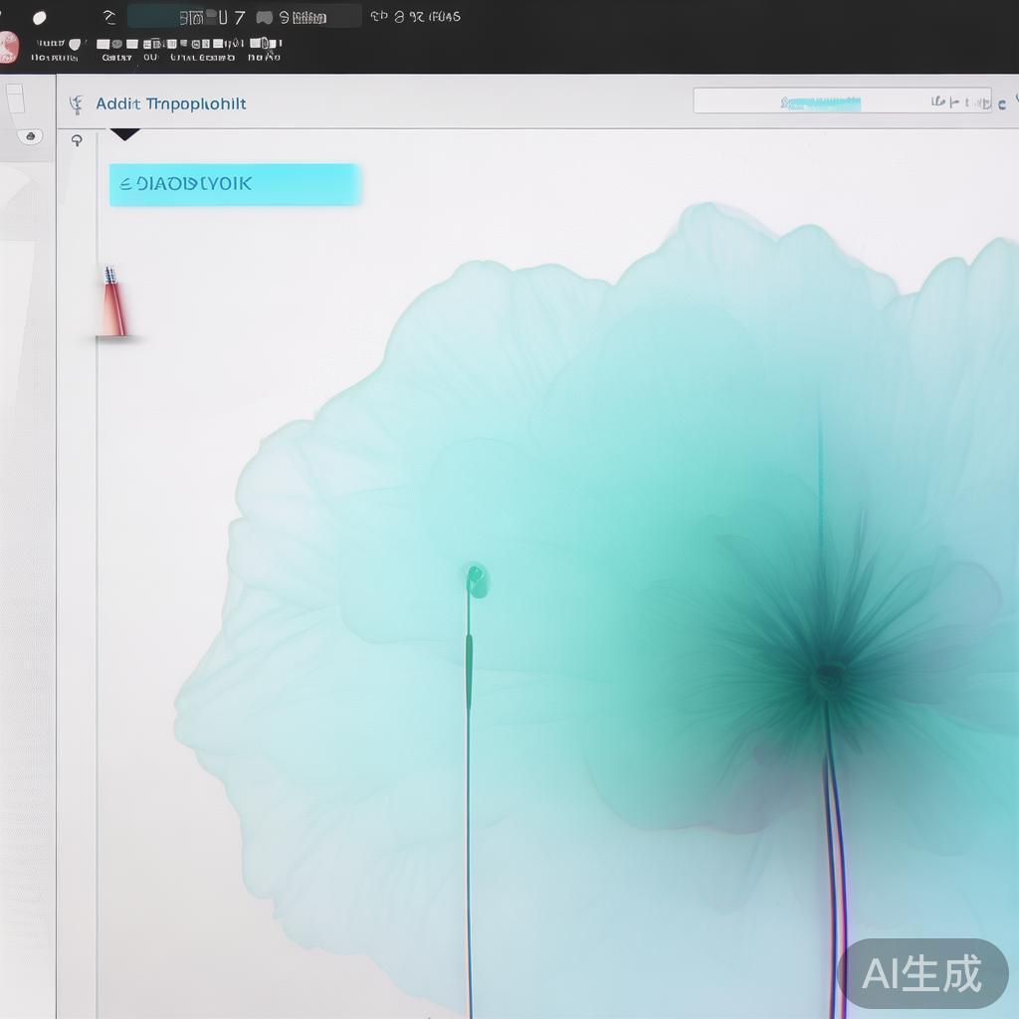
Task: Click the cyan DIAOIDYOIK button
Action: click(x=235, y=184)
